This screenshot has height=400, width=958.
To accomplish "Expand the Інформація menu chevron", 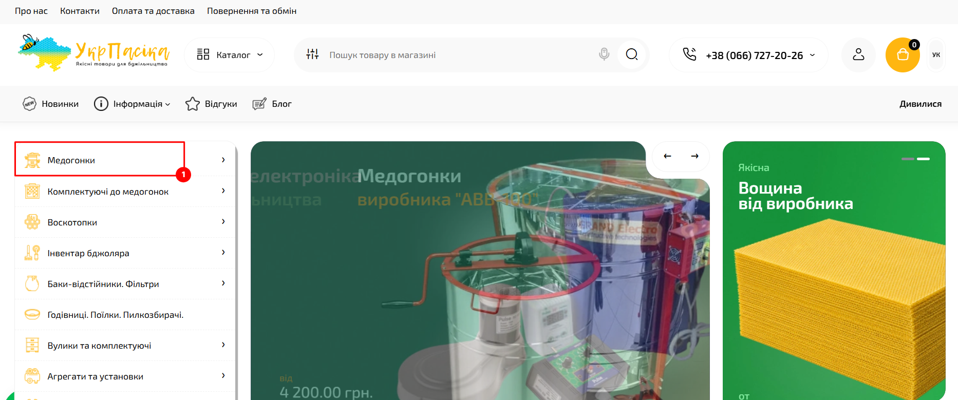I will [167, 104].
